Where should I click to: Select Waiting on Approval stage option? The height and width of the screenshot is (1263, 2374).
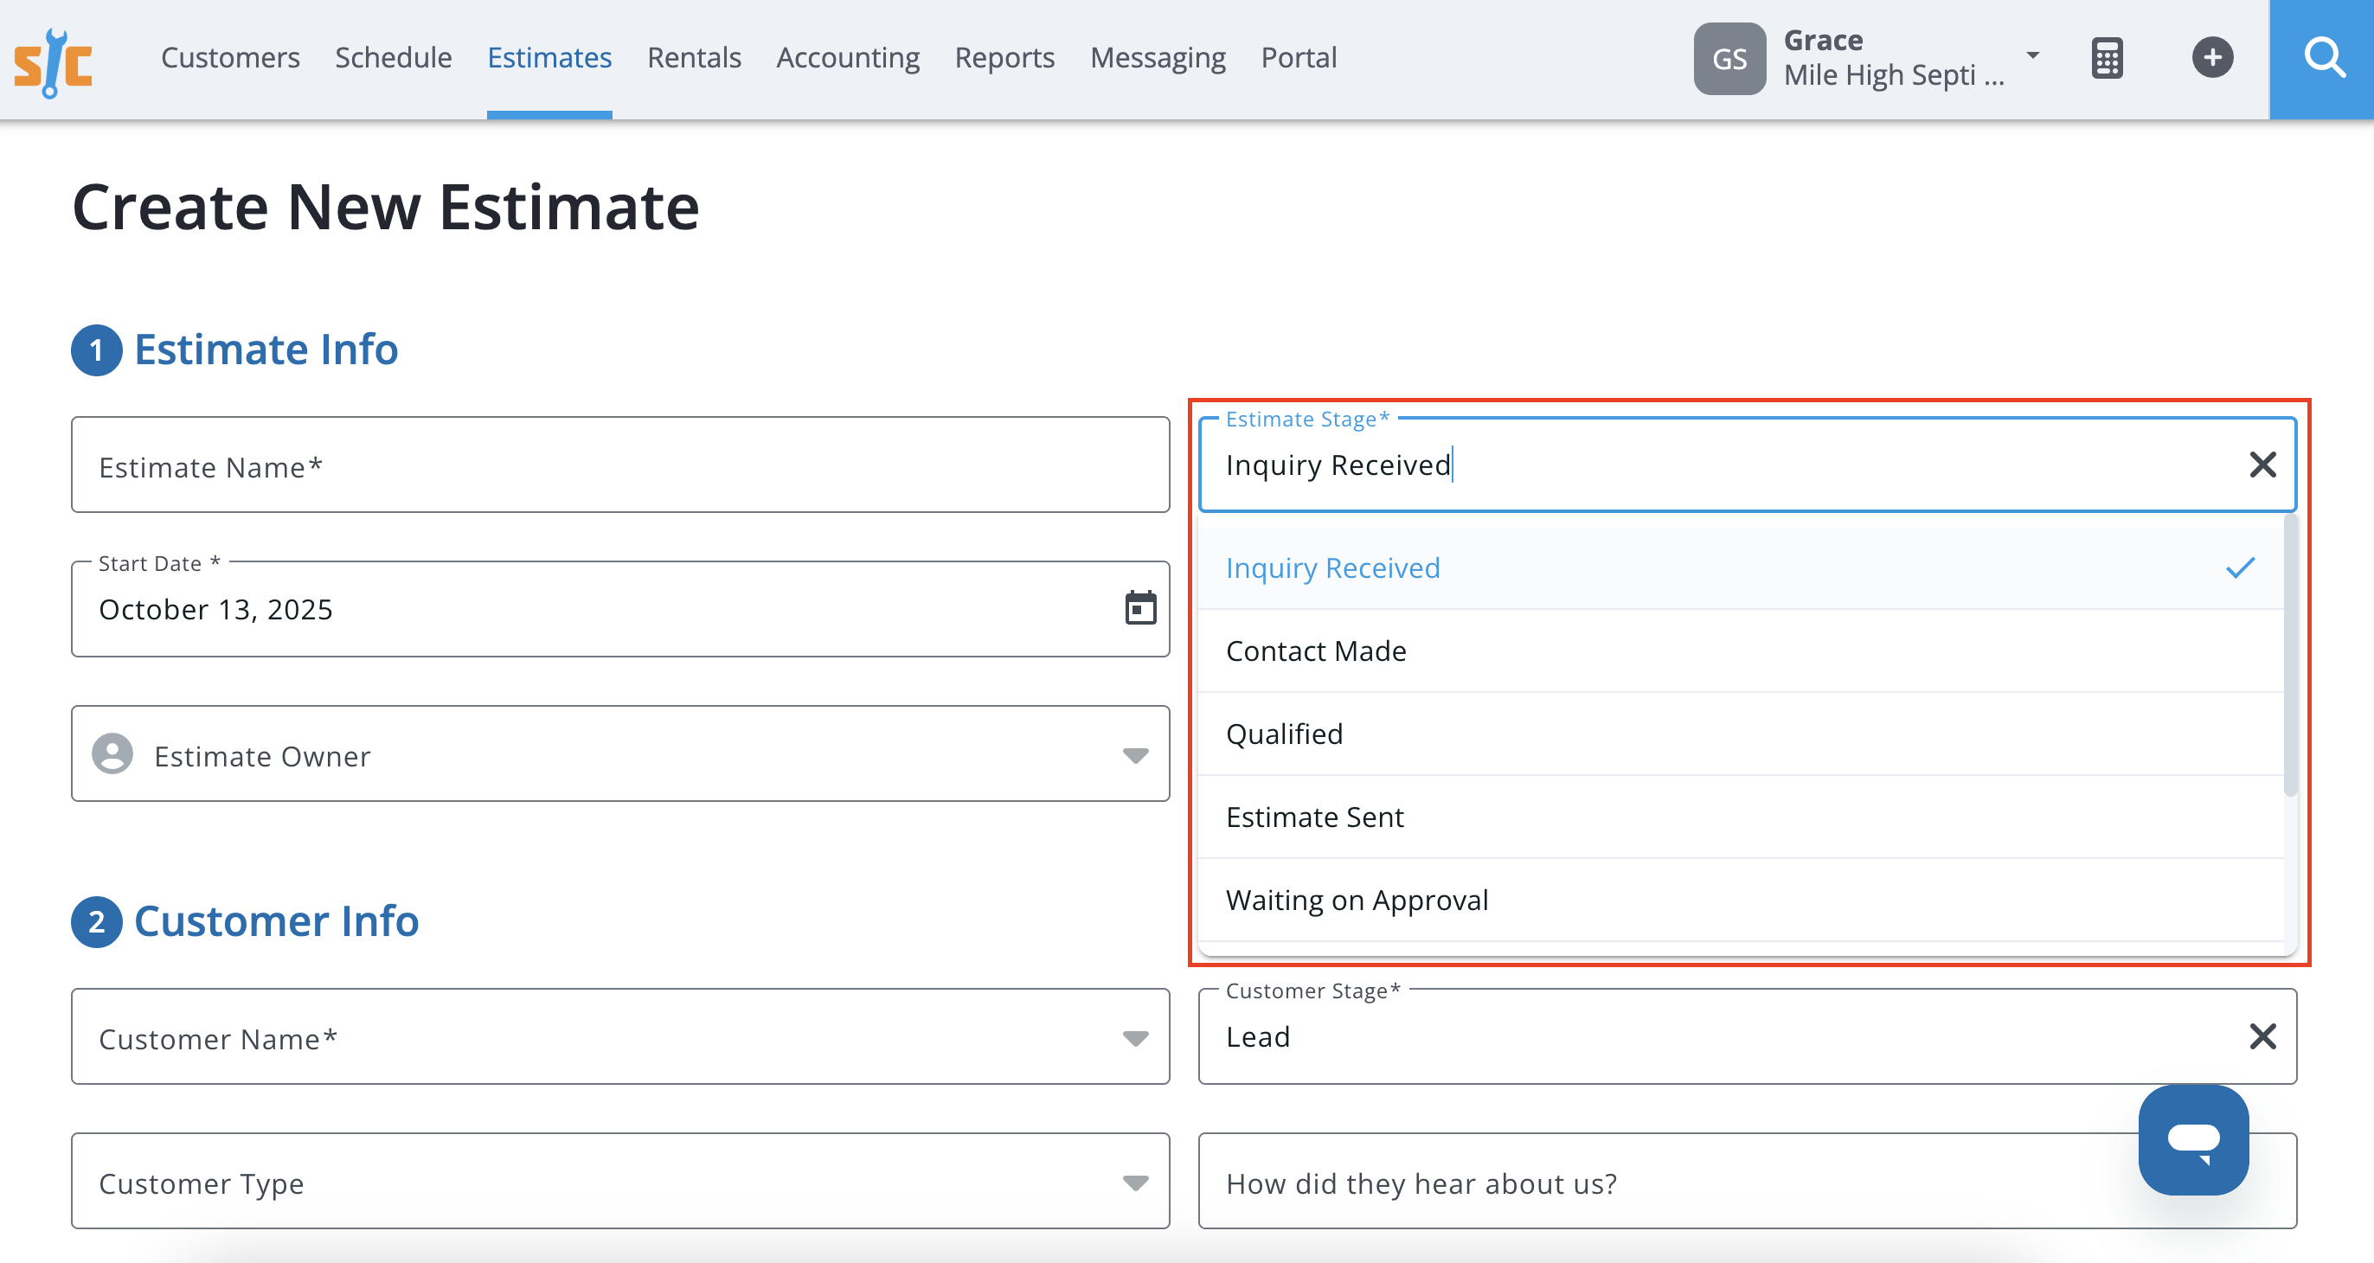tap(1740, 899)
